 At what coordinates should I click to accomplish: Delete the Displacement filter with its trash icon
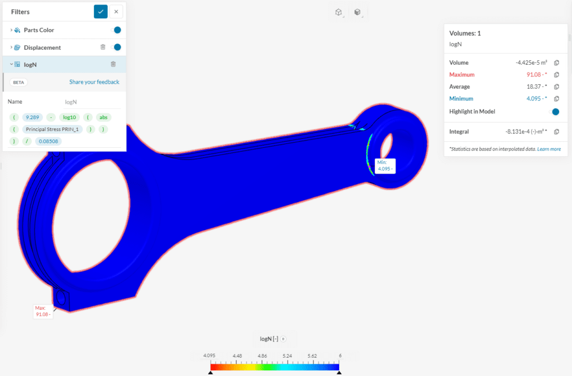103,47
